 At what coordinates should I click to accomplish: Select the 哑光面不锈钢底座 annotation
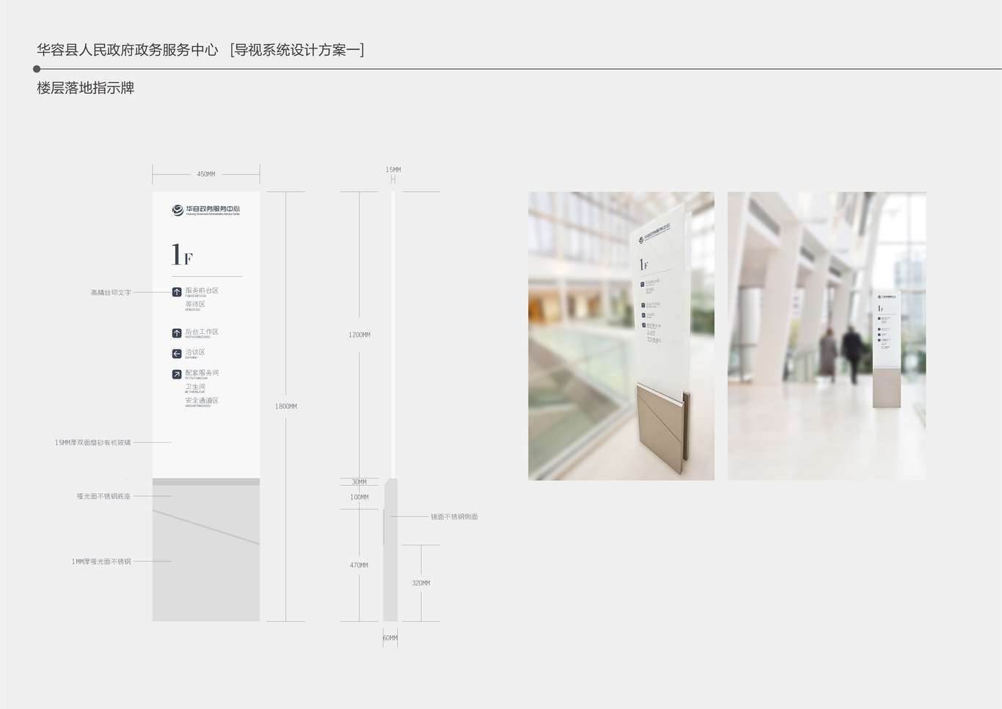pyautogui.click(x=103, y=497)
